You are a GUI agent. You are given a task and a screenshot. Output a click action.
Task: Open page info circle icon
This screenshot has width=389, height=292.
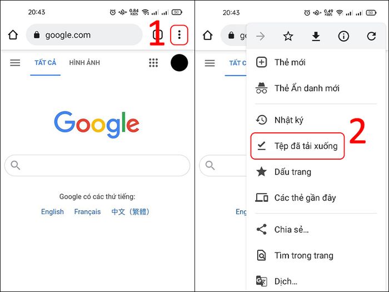pos(343,36)
